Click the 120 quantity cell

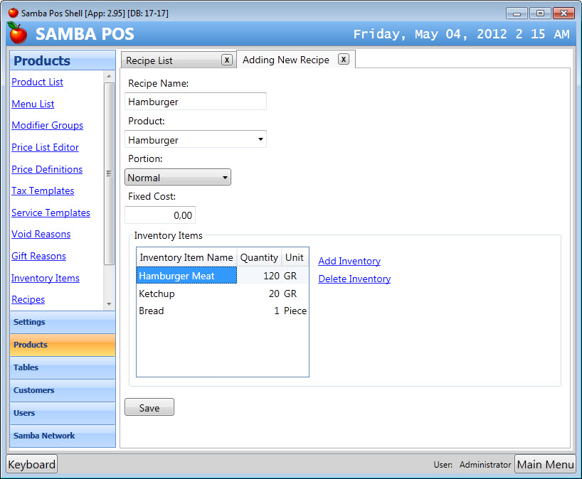(x=260, y=276)
